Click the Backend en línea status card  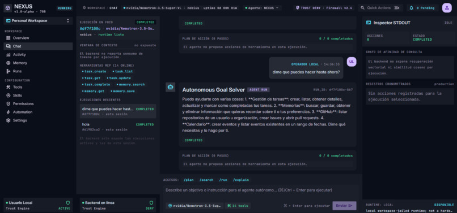118,206
